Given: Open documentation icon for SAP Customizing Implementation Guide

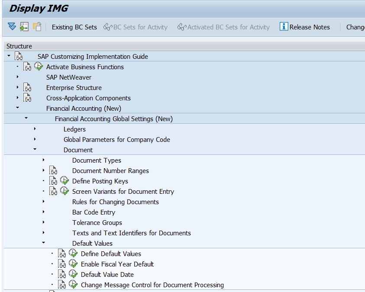Looking at the screenshot, I should pos(19,56).
